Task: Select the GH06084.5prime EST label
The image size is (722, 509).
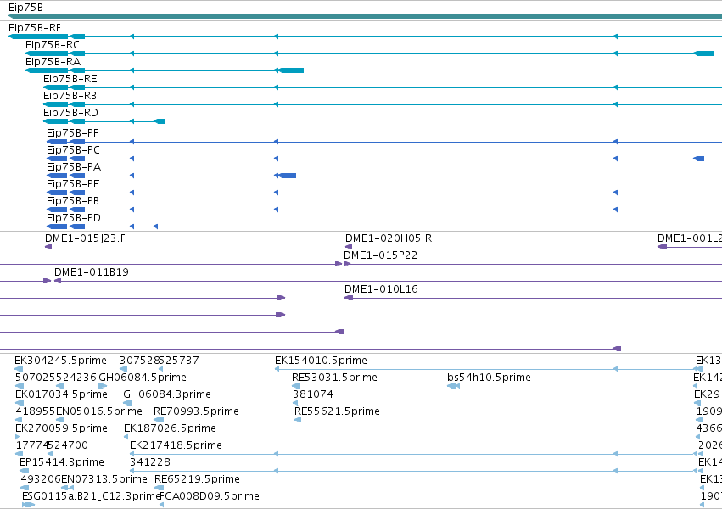Action: click(143, 378)
